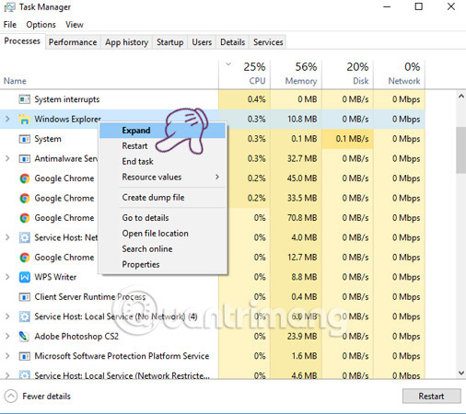The height and width of the screenshot is (414, 466).
Task: Click the System interrupts process icon
Action: pos(25,99)
